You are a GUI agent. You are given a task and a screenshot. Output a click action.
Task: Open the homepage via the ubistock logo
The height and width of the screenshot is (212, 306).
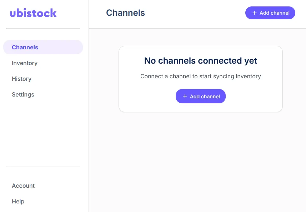33,13
